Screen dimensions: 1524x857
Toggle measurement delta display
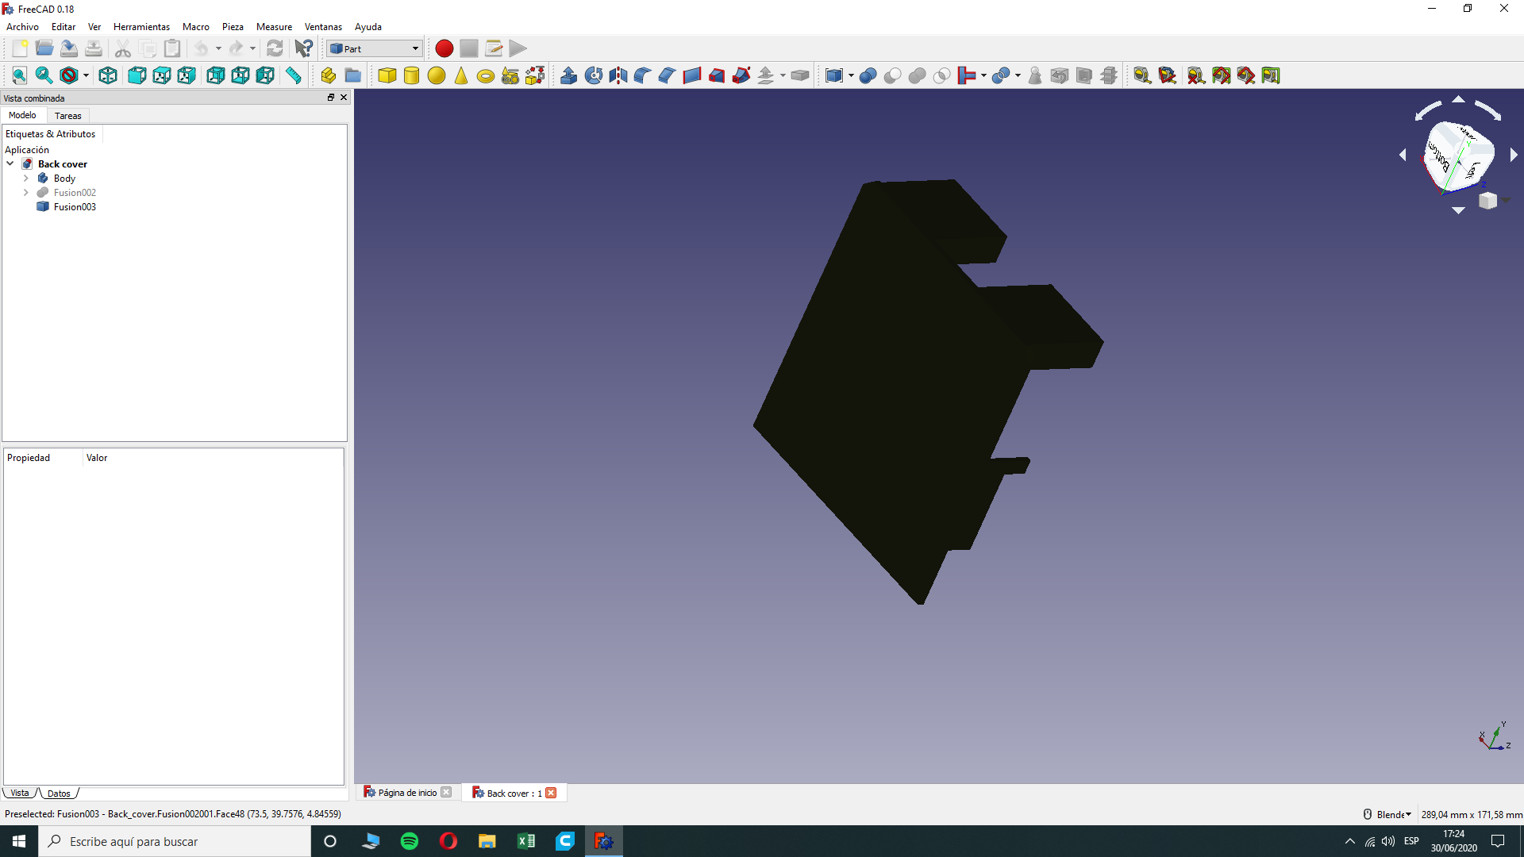pos(1271,75)
